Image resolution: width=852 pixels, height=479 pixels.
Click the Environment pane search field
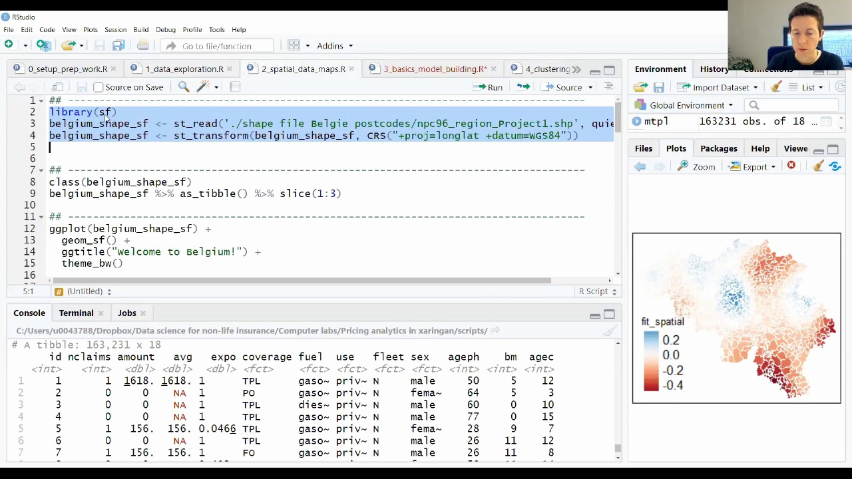click(792, 105)
